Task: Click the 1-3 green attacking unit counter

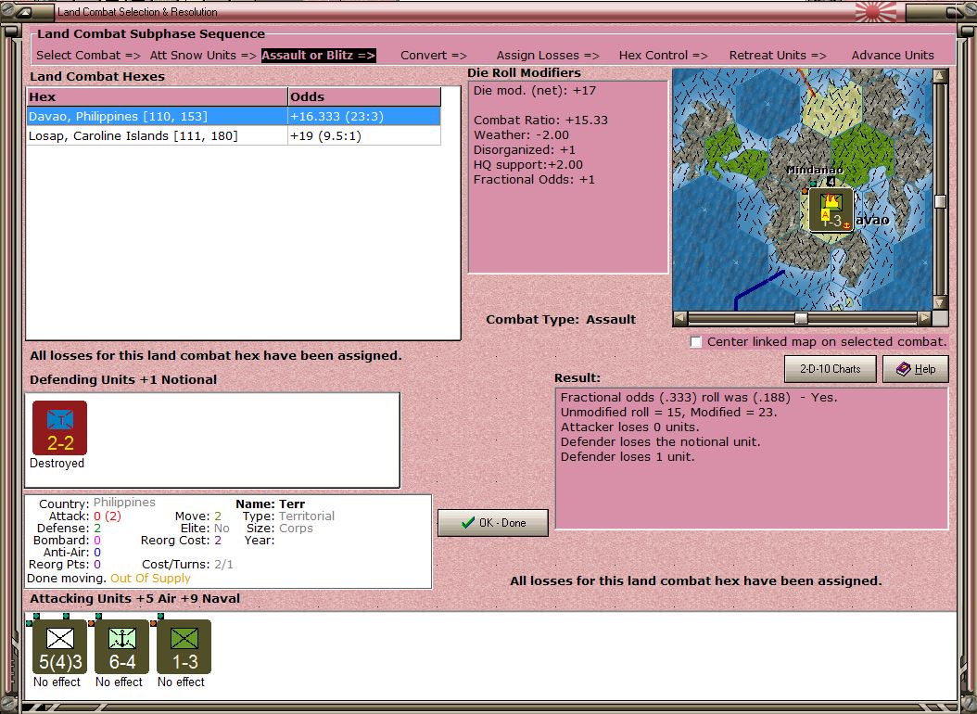Action: (x=184, y=647)
